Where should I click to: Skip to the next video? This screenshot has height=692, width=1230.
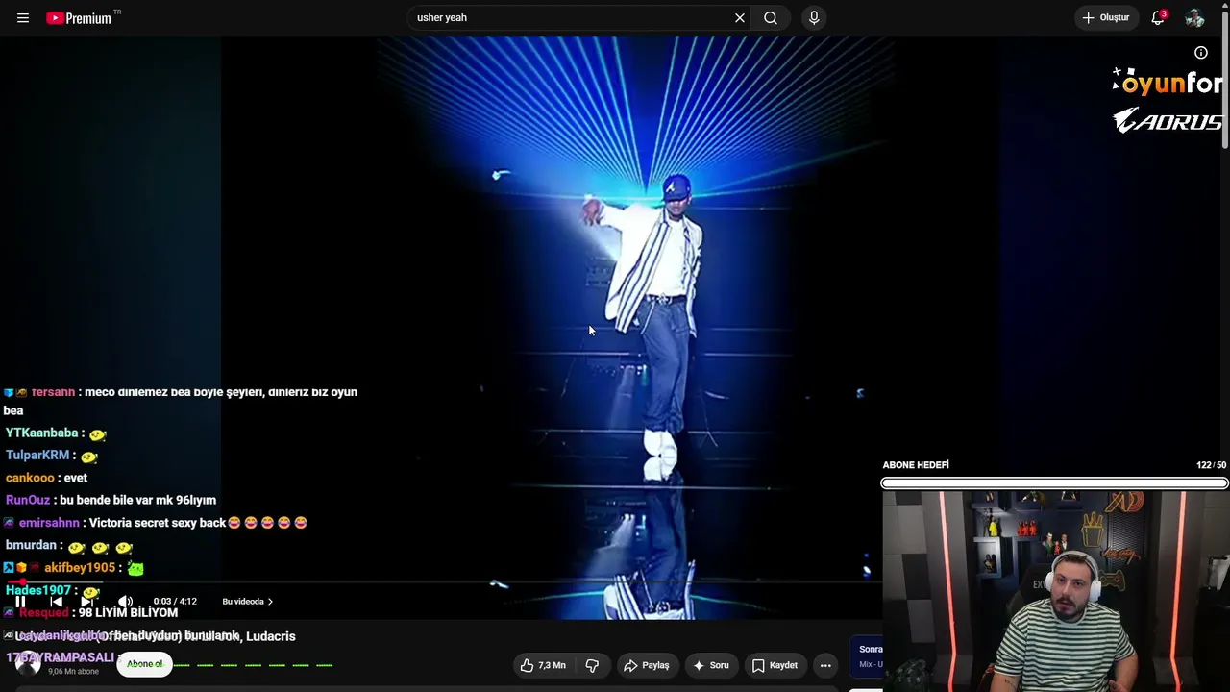(x=88, y=602)
